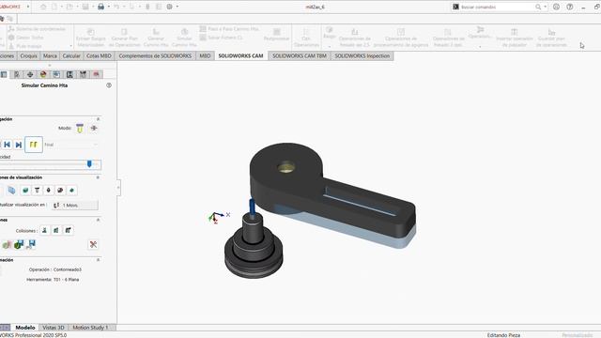
Task: Click the Generar Camino Hta ribbon button
Action: point(156,38)
